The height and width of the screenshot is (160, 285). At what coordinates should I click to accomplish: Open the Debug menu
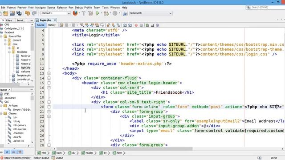(x=79, y=8)
